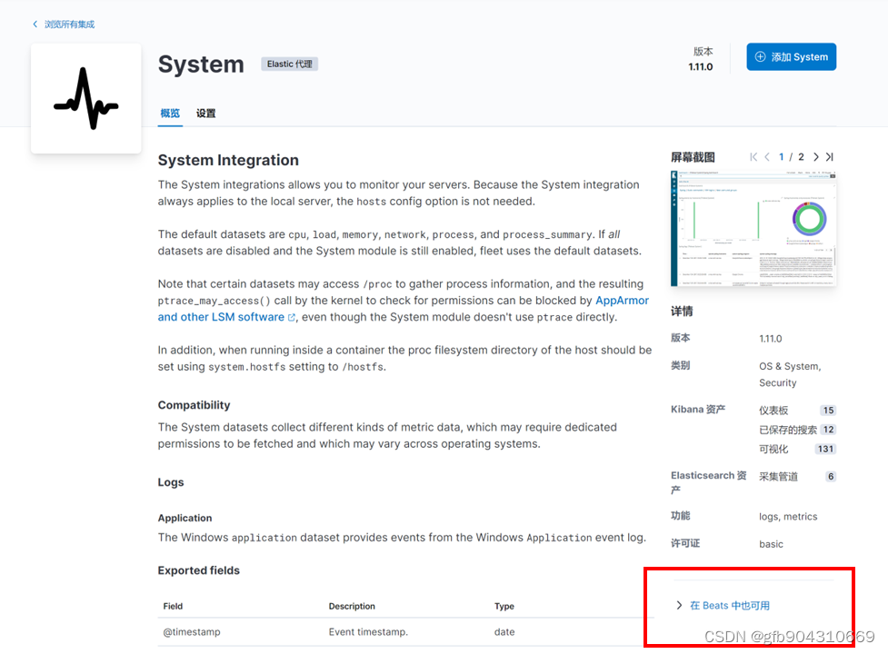This screenshot has height=654, width=888.
Task: Click the 采集管道 asset label
Action: [x=778, y=476]
